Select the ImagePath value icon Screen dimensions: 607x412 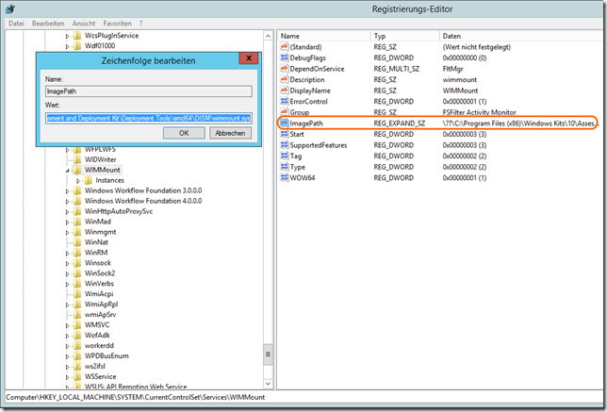[x=285, y=124]
